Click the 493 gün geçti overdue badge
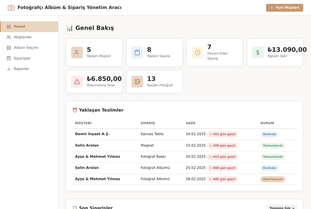Screen dimensions: 311x209 tap(222, 157)
